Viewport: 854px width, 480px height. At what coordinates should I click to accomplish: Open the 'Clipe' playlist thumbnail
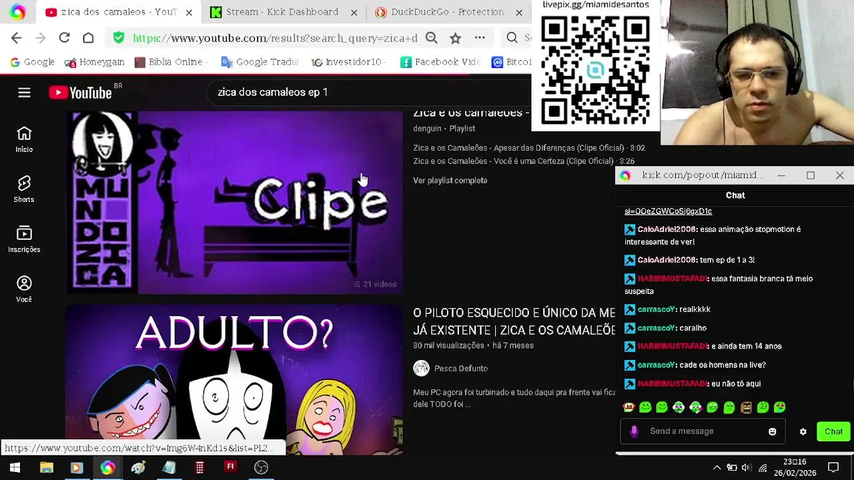234,202
